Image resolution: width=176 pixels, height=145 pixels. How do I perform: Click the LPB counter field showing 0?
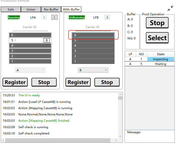pyautogui.click(x=107, y=18)
